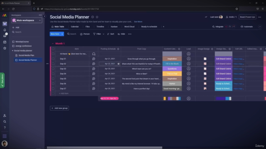Open the conversation icon for Day 01
The height and width of the screenshot is (149, 266).
pyautogui.click(x=94, y=59)
